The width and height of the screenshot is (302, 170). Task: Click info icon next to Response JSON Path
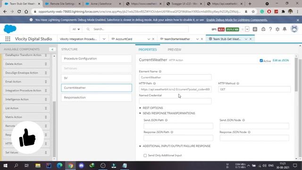[x=172, y=132]
